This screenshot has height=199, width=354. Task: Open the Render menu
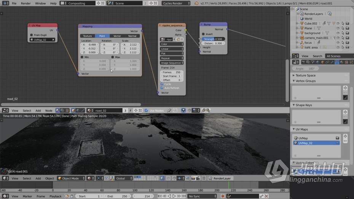click(26, 3)
